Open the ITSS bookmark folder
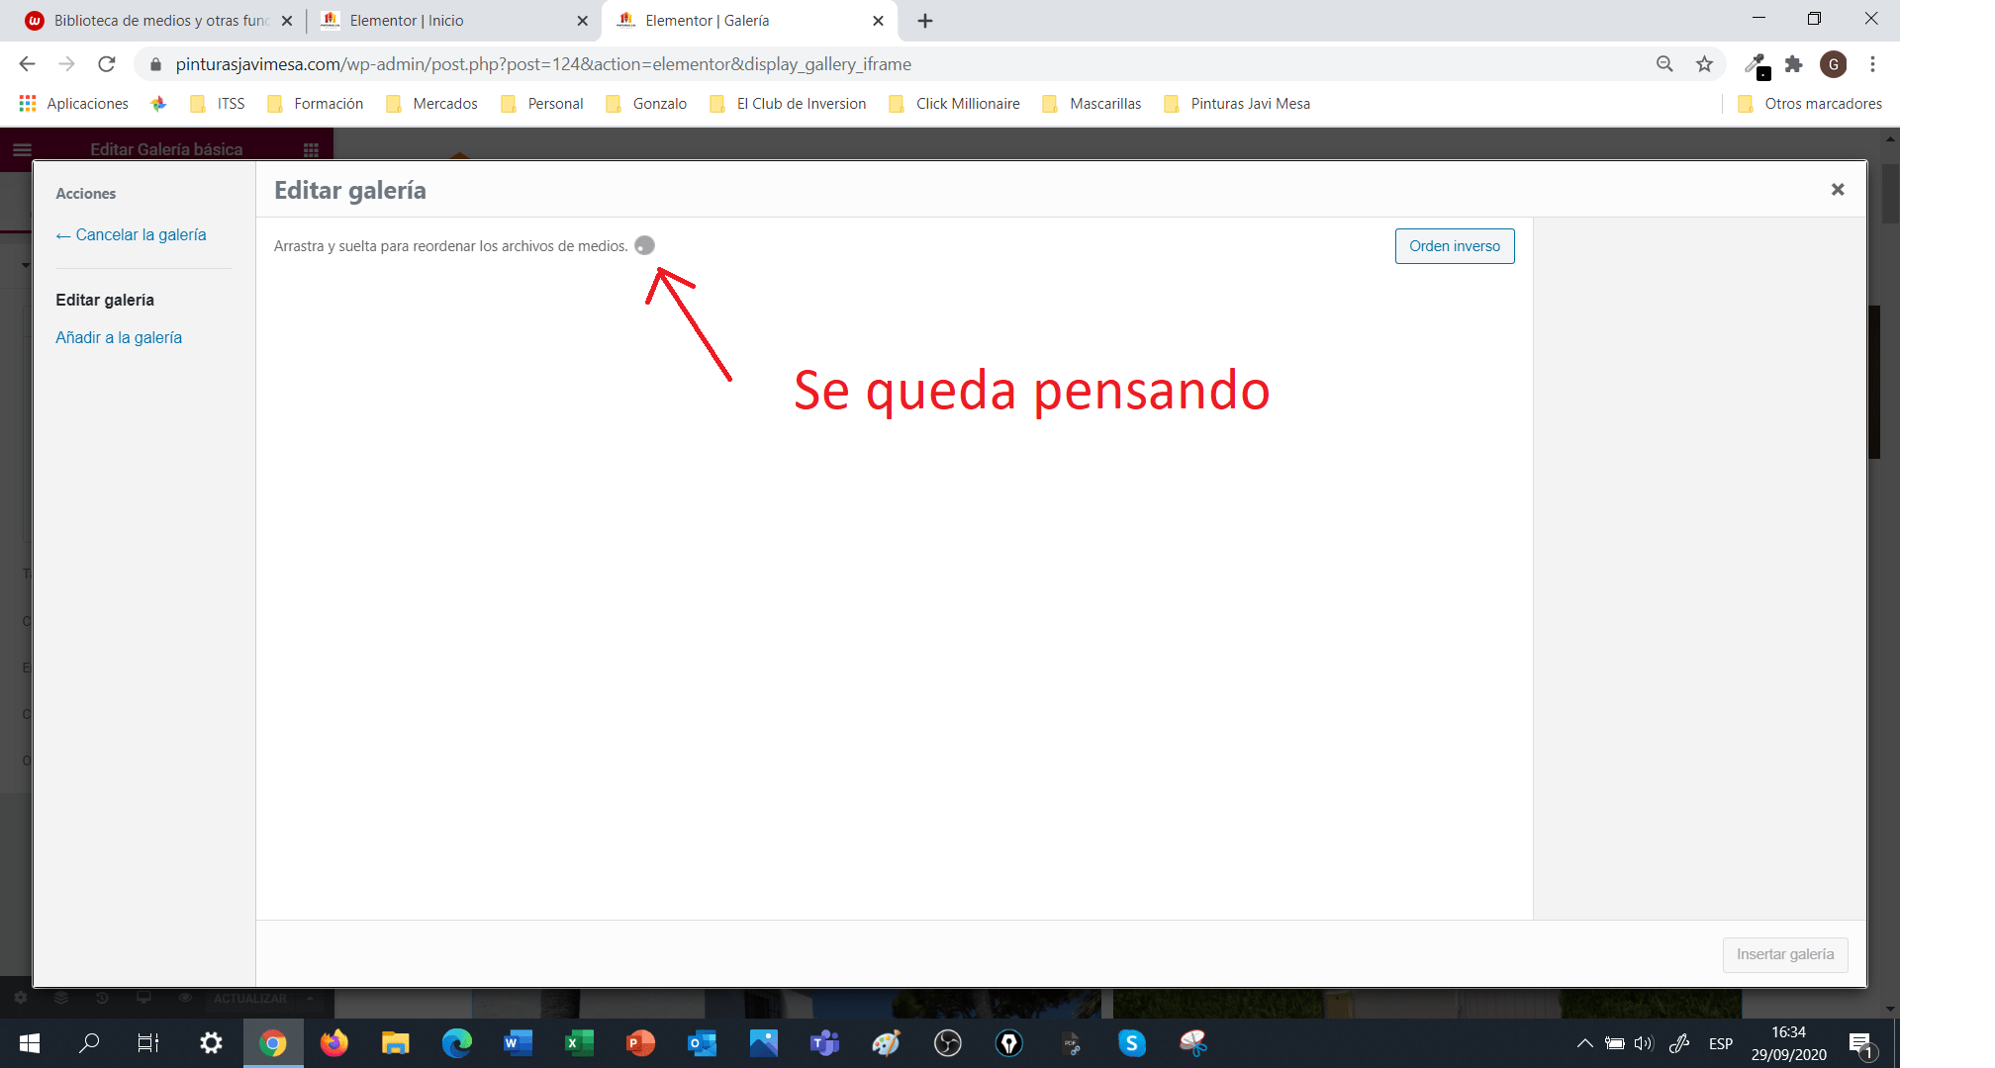The image size is (1995, 1068). (x=218, y=104)
